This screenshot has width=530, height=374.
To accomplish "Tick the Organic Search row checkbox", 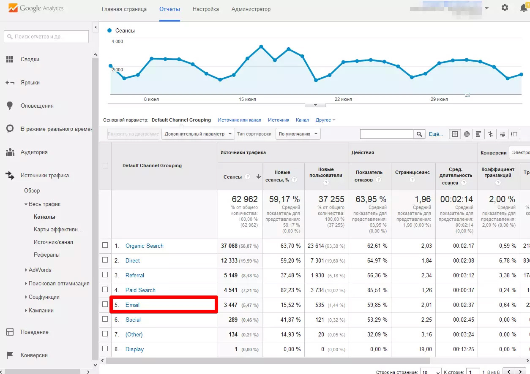I will [105, 245].
